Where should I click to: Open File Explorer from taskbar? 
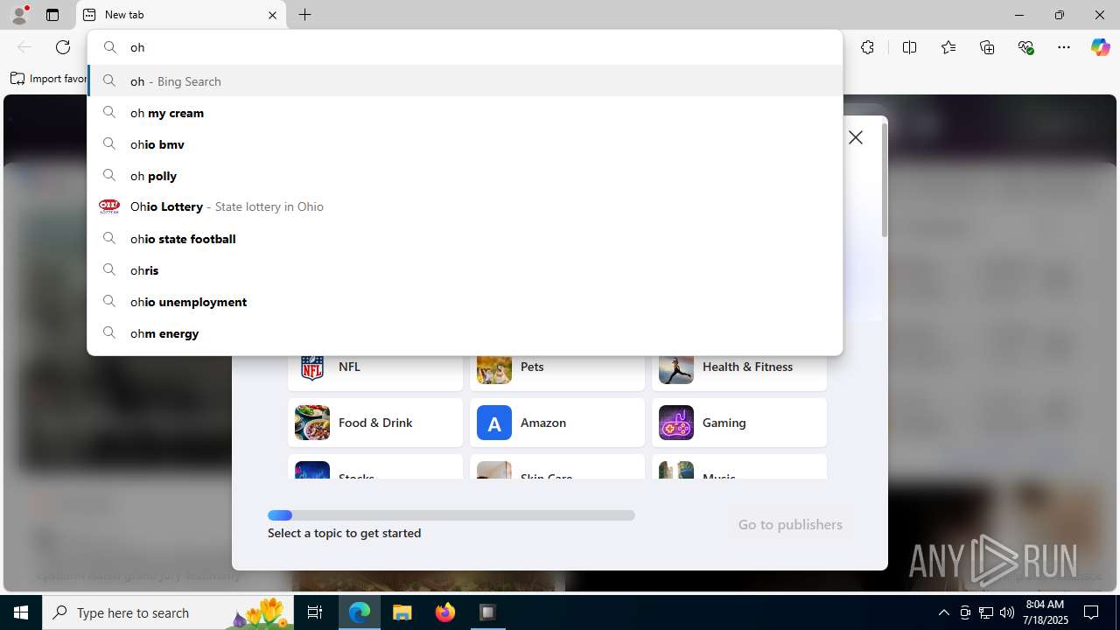(402, 612)
